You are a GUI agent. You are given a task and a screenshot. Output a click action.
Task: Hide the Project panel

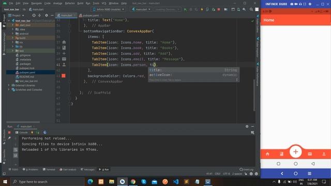coord(52,16)
